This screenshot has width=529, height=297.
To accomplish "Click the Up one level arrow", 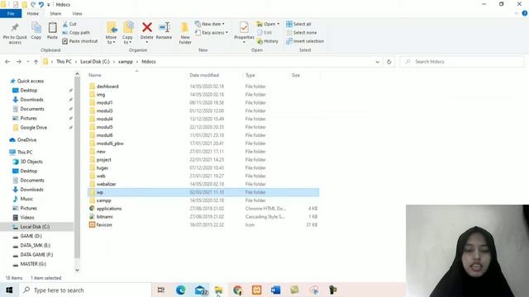I will [36, 62].
